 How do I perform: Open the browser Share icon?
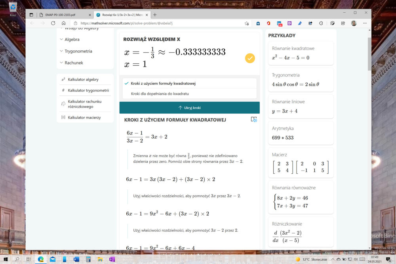[x=343, y=23]
